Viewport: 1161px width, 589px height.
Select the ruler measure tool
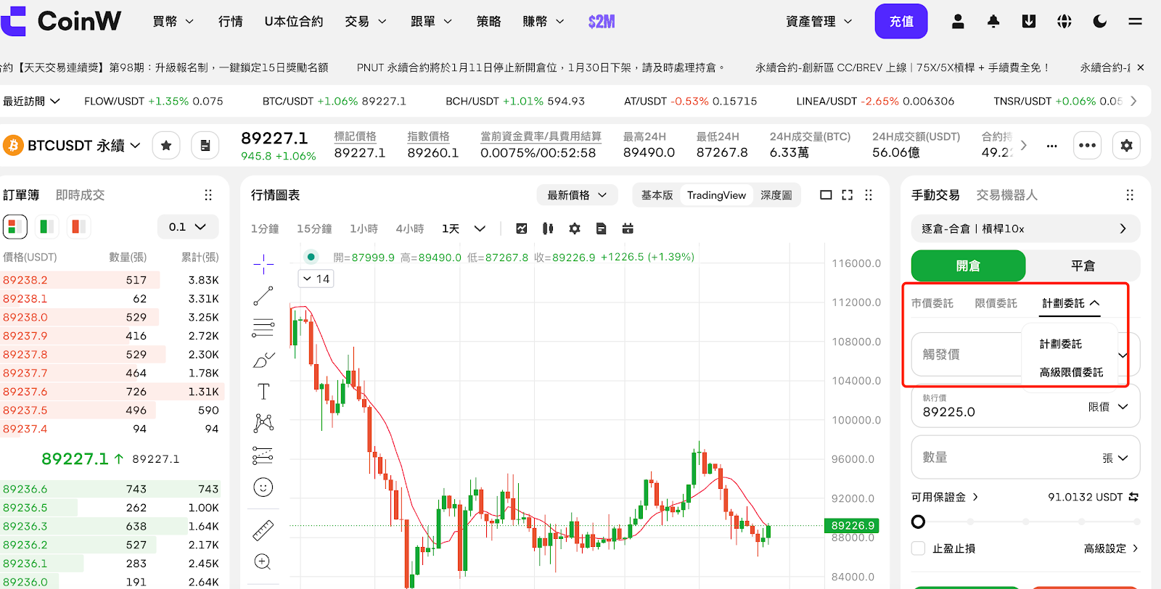tap(263, 531)
